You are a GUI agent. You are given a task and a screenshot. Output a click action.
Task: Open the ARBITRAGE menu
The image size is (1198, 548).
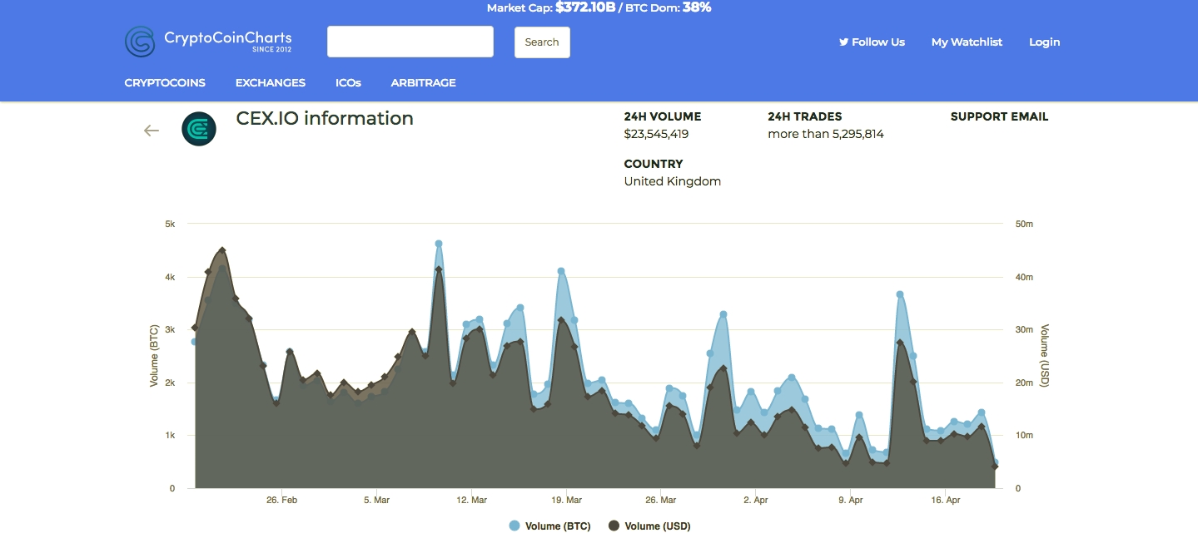tap(423, 82)
